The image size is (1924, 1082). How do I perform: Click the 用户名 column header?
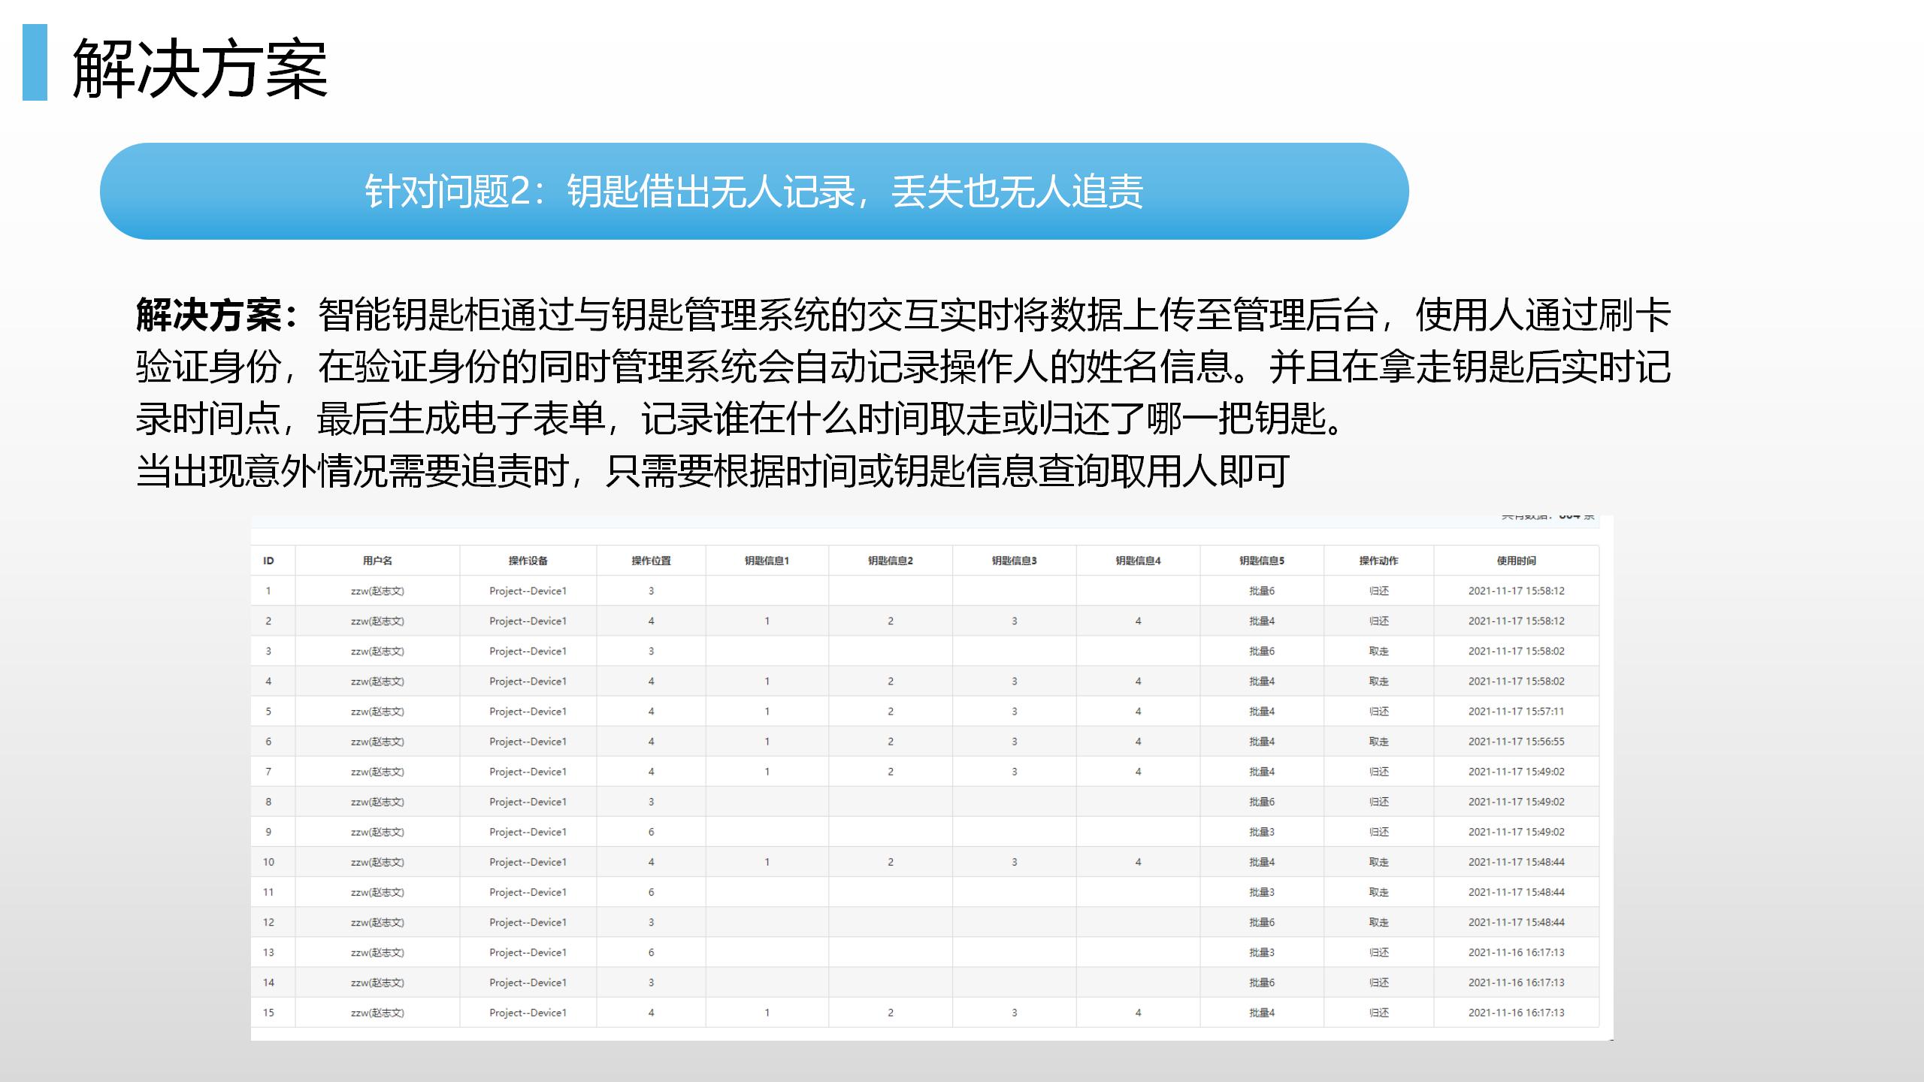tap(377, 561)
